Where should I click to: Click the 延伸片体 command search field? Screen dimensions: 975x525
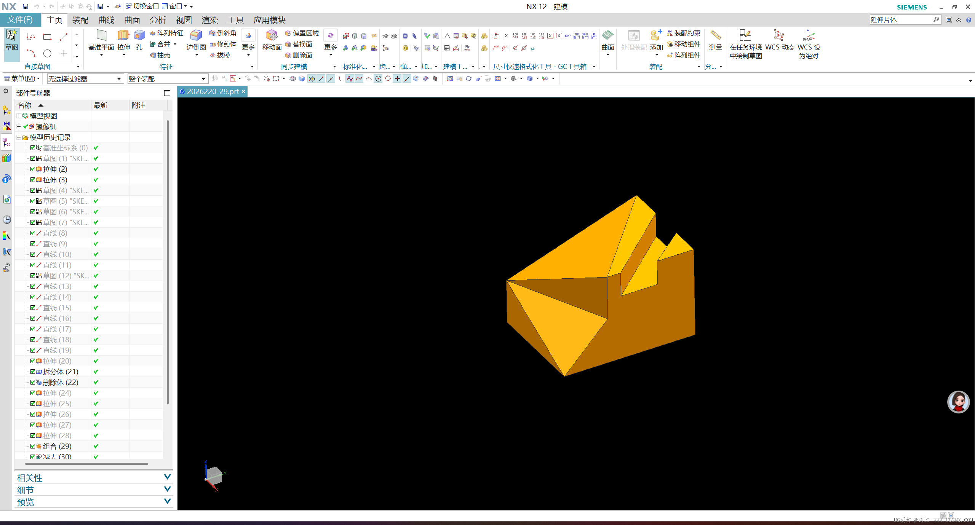(x=903, y=19)
